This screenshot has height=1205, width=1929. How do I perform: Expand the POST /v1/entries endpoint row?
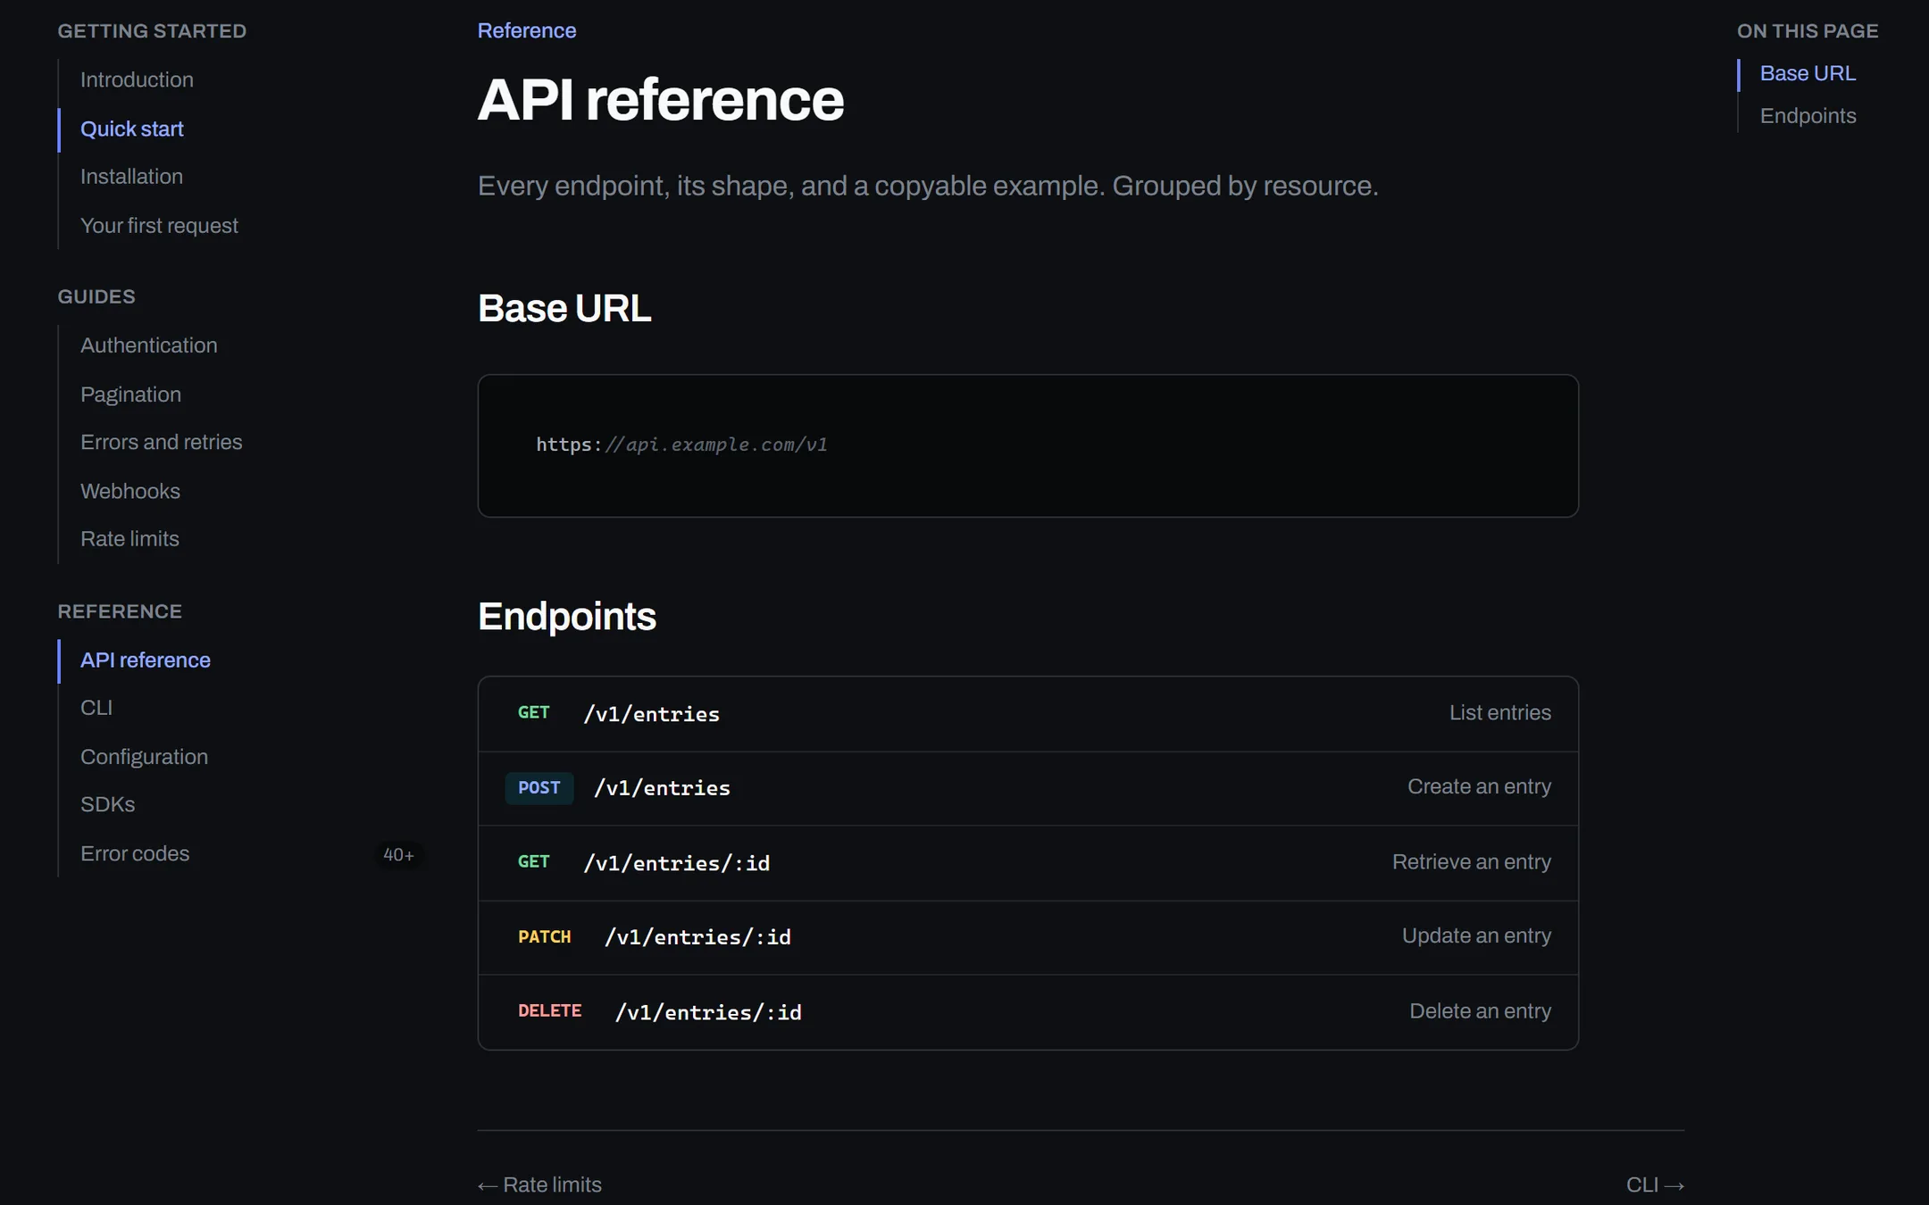point(1028,788)
